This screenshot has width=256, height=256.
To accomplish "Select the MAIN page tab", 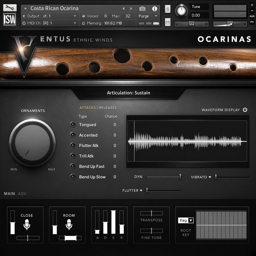I will pyautogui.click(x=9, y=194).
